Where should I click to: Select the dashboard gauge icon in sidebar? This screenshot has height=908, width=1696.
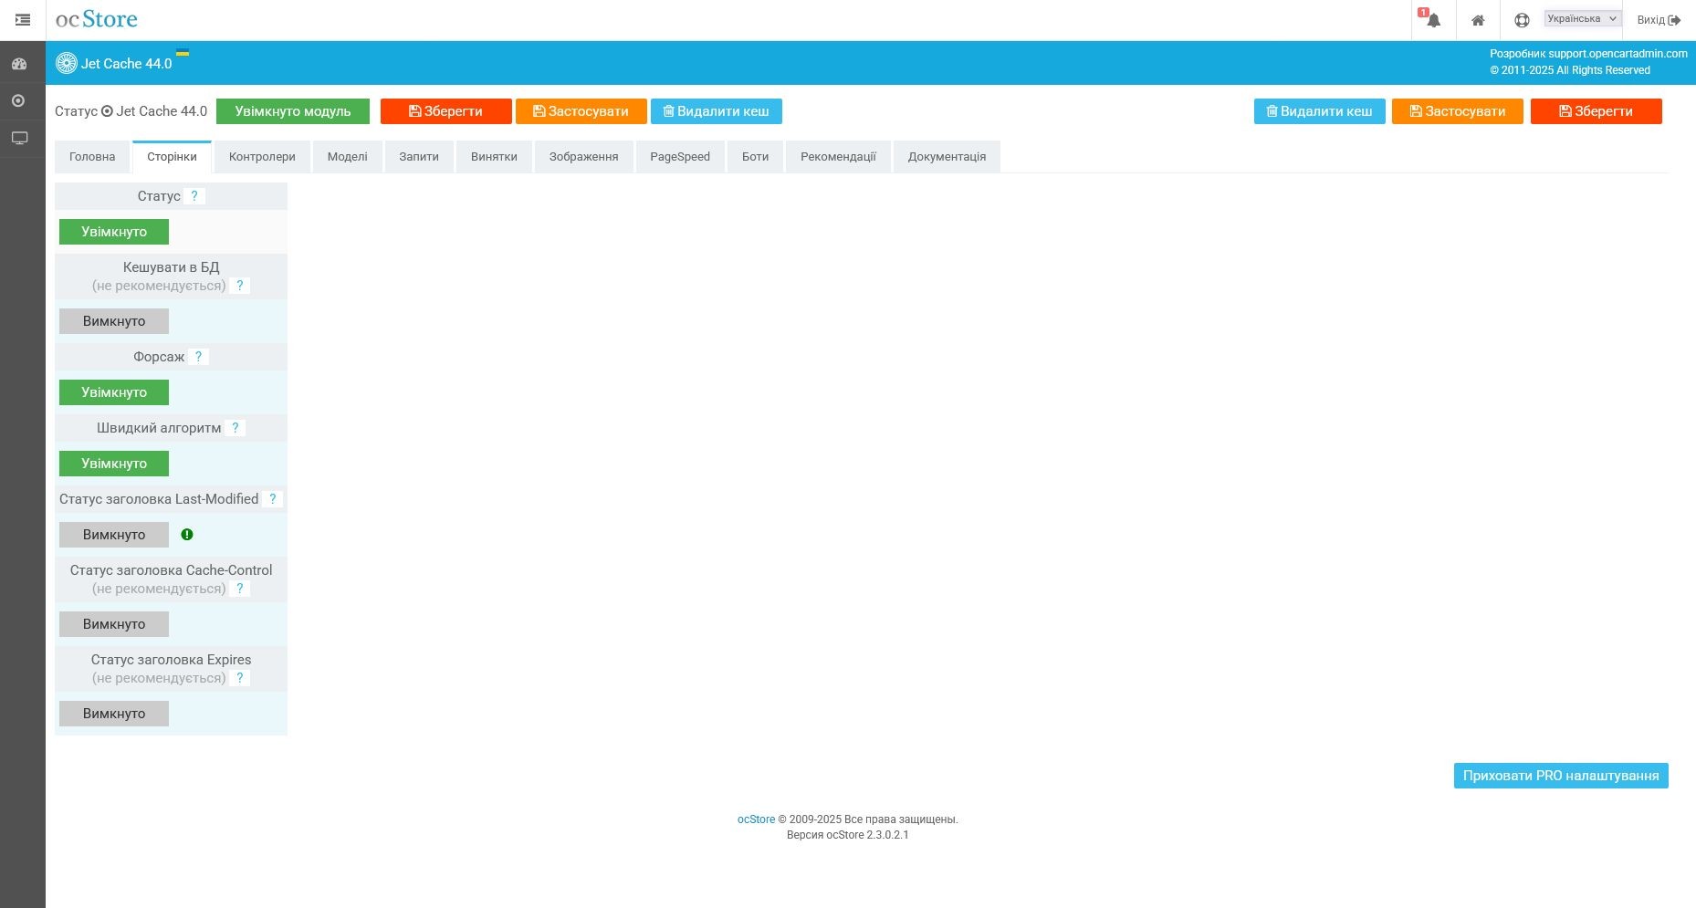pos(19,63)
